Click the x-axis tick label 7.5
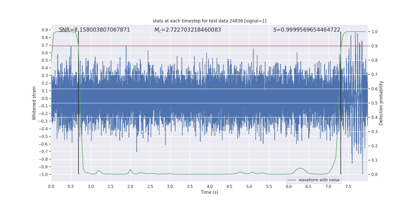Image resolution: width=409 pixels, height=204 pixels. click(348, 186)
